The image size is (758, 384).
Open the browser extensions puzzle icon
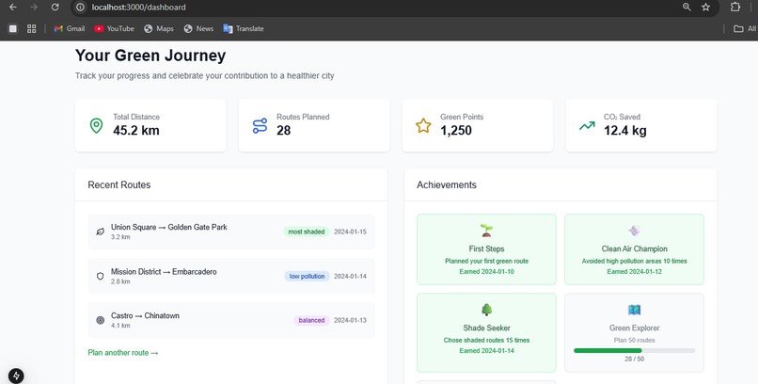pos(735,8)
